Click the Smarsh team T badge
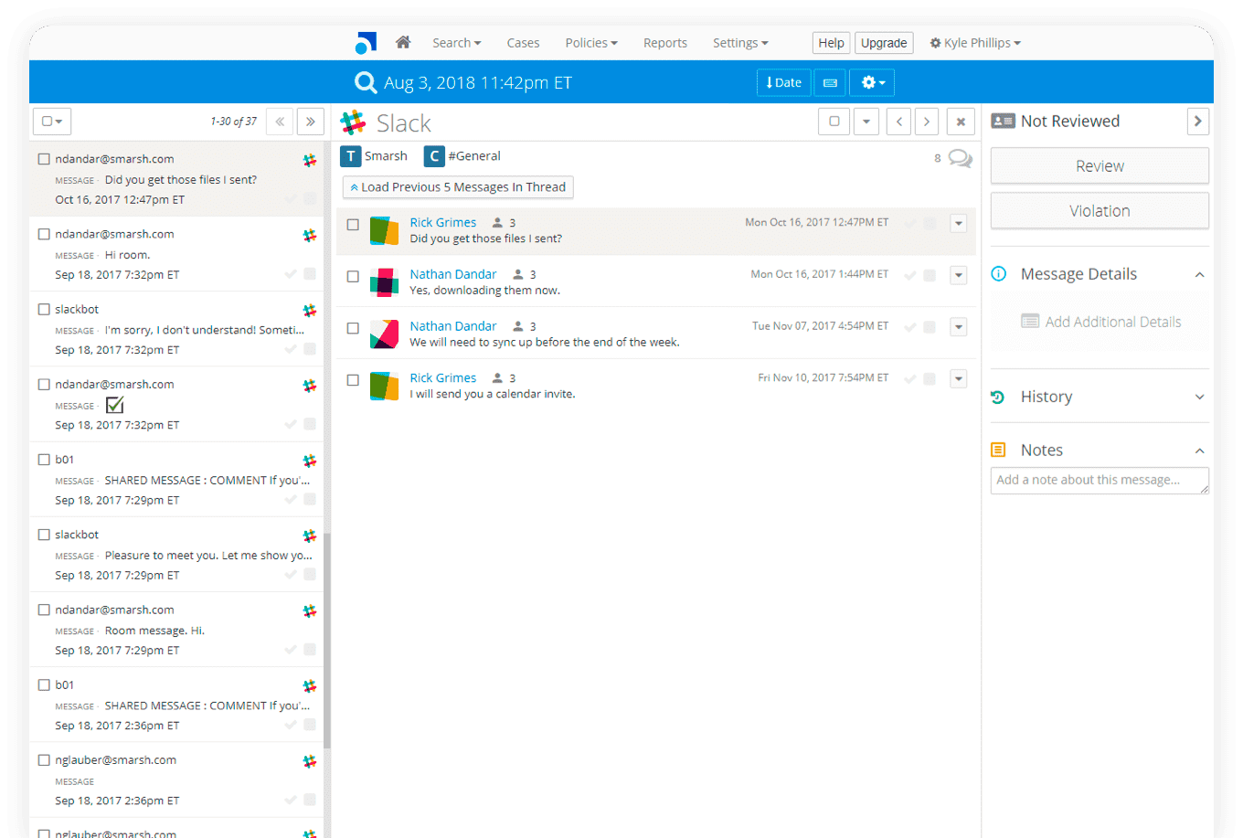 pos(350,156)
